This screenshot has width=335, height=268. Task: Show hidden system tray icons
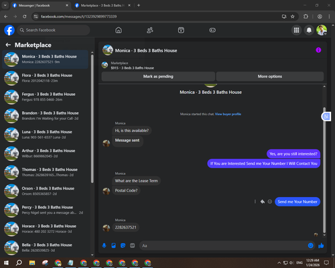click(279, 263)
